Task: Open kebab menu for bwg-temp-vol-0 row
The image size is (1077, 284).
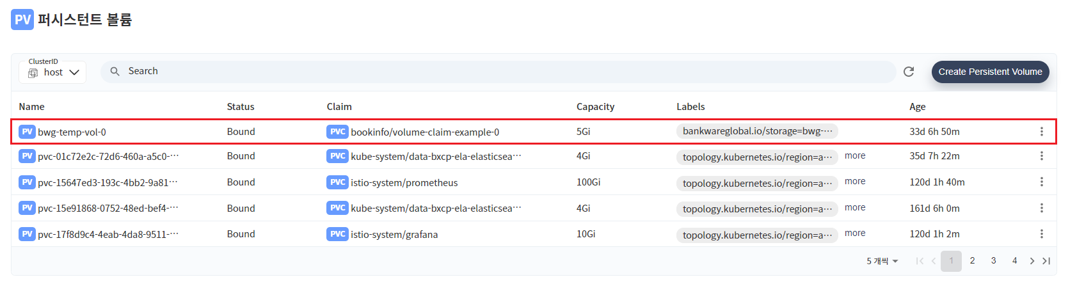Action: (x=1041, y=132)
